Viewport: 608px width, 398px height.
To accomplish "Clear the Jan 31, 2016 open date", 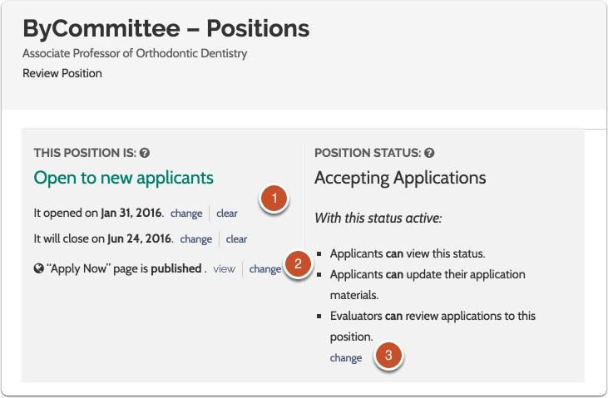I will [227, 214].
